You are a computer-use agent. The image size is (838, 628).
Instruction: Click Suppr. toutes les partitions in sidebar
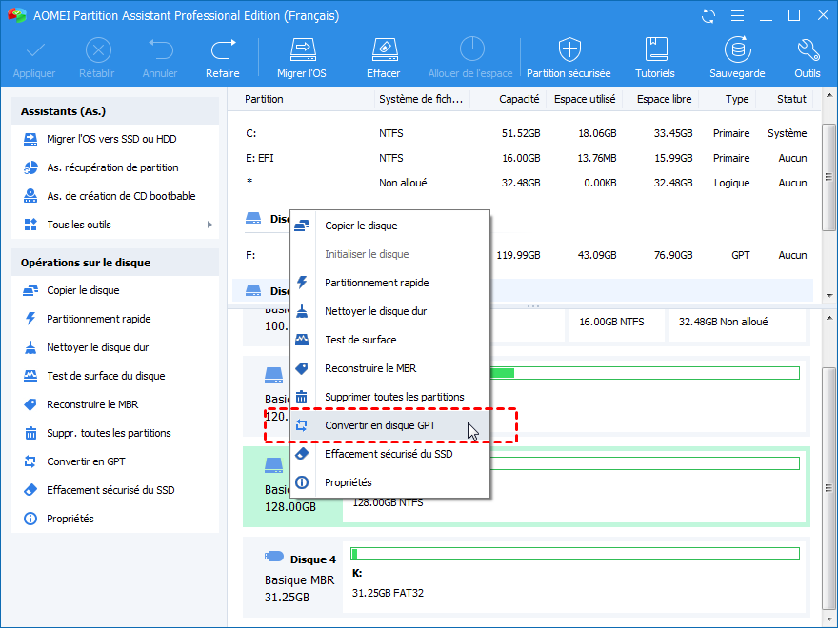[x=109, y=433]
